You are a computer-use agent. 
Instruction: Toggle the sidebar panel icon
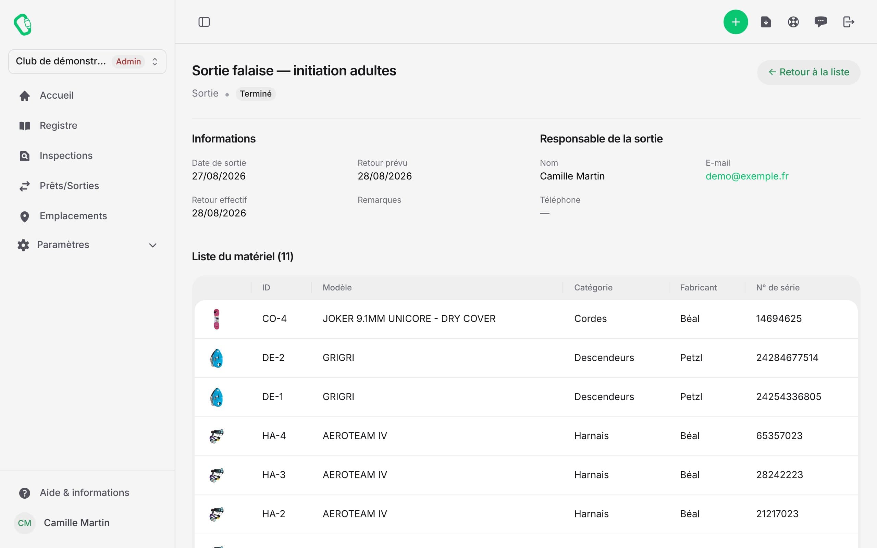pos(204,22)
